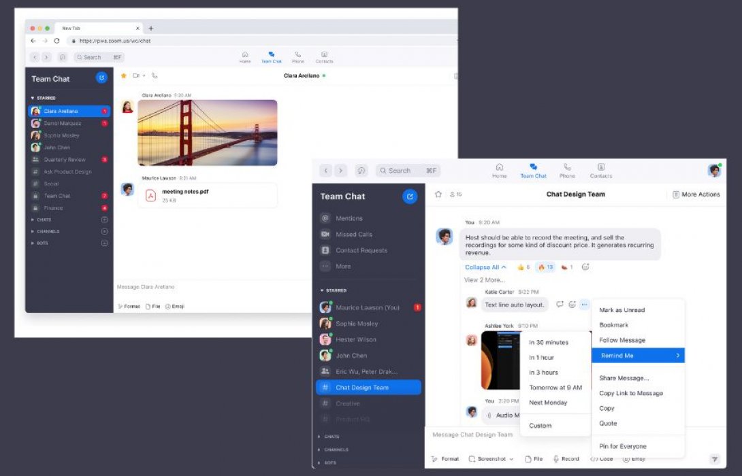The height and width of the screenshot is (476, 742).
Task: Open Phone tab in front Zoom window
Action: 567,171
